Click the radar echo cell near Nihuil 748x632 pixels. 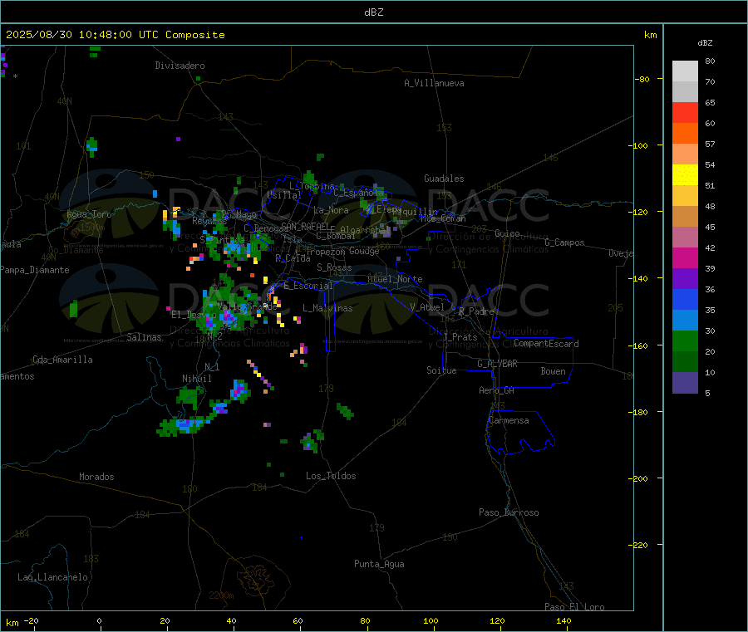[189, 398]
